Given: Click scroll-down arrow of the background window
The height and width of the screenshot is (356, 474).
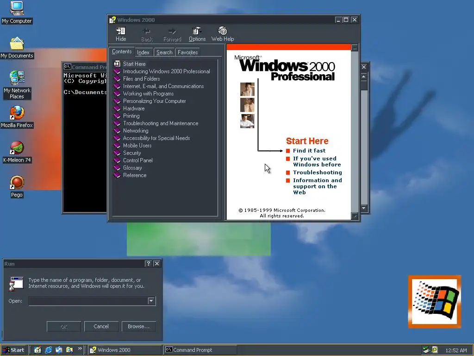Looking at the screenshot, I should 364,208.
